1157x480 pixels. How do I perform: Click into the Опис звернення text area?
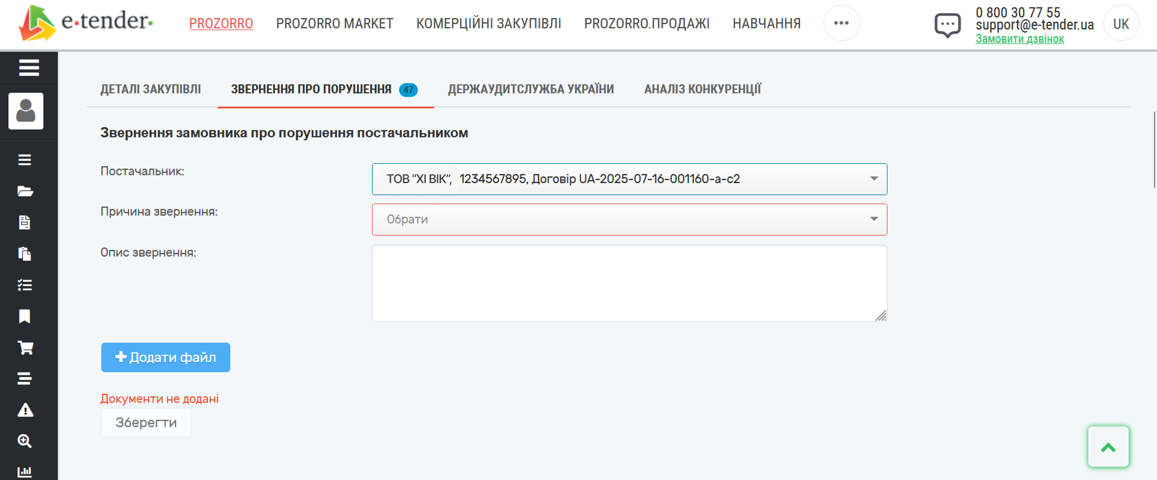point(629,283)
